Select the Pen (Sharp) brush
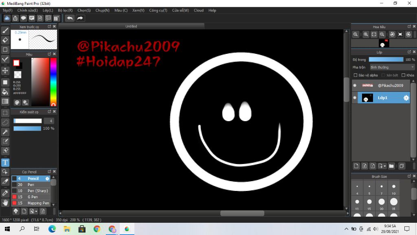 pos(31,191)
